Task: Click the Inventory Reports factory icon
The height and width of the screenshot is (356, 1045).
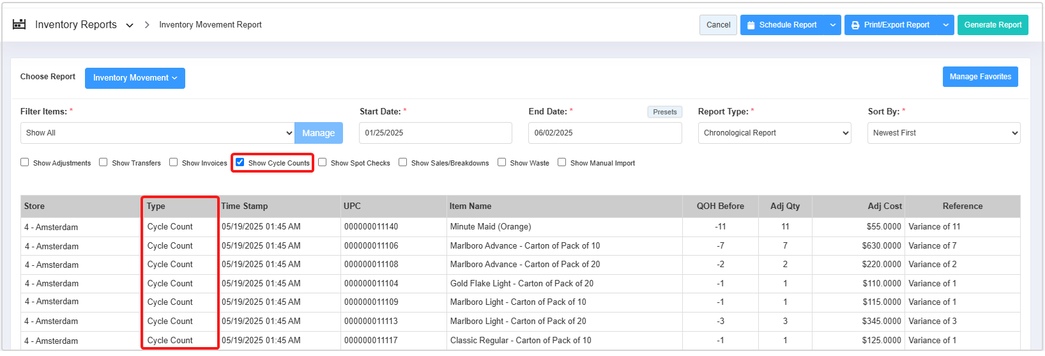Action: [19, 24]
